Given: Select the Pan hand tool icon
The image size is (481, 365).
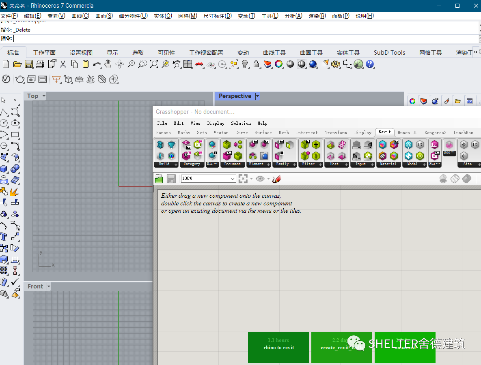Looking at the screenshot, I should pos(108,64).
